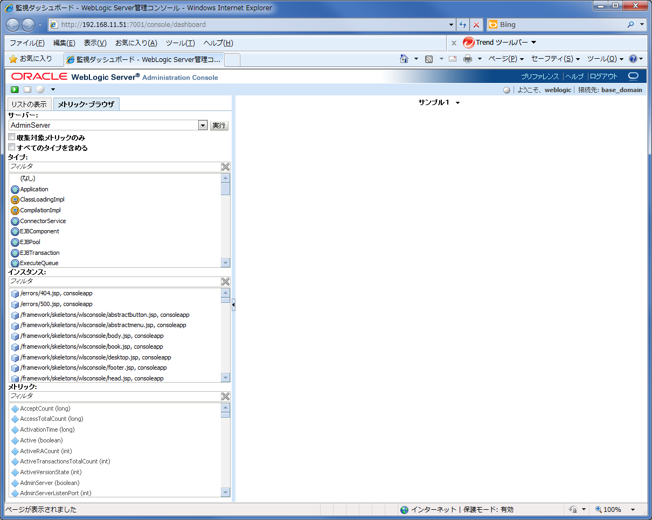This screenshot has width=652, height=520.
Task: Select the AdminServerListenPort (int) metric
Action: tap(115, 493)
